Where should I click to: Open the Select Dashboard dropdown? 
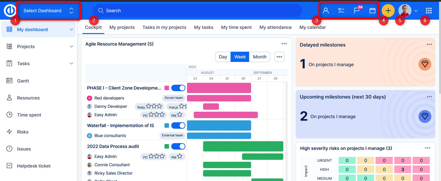coord(48,11)
